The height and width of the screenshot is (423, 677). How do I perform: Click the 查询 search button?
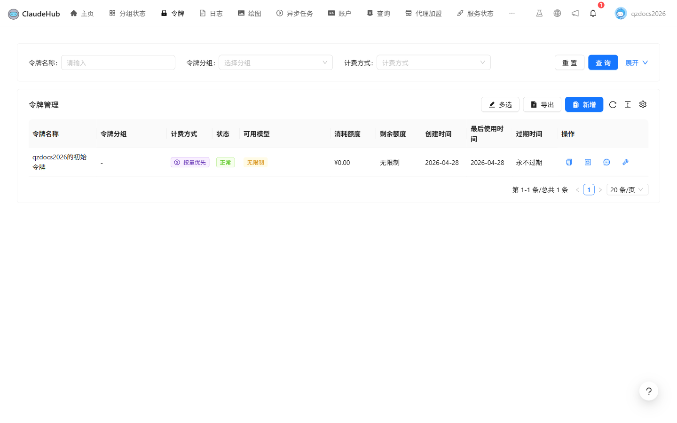pyautogui.click(x=603, y=63)
